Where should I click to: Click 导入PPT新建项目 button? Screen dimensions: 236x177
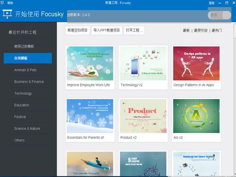click(107, 30)
